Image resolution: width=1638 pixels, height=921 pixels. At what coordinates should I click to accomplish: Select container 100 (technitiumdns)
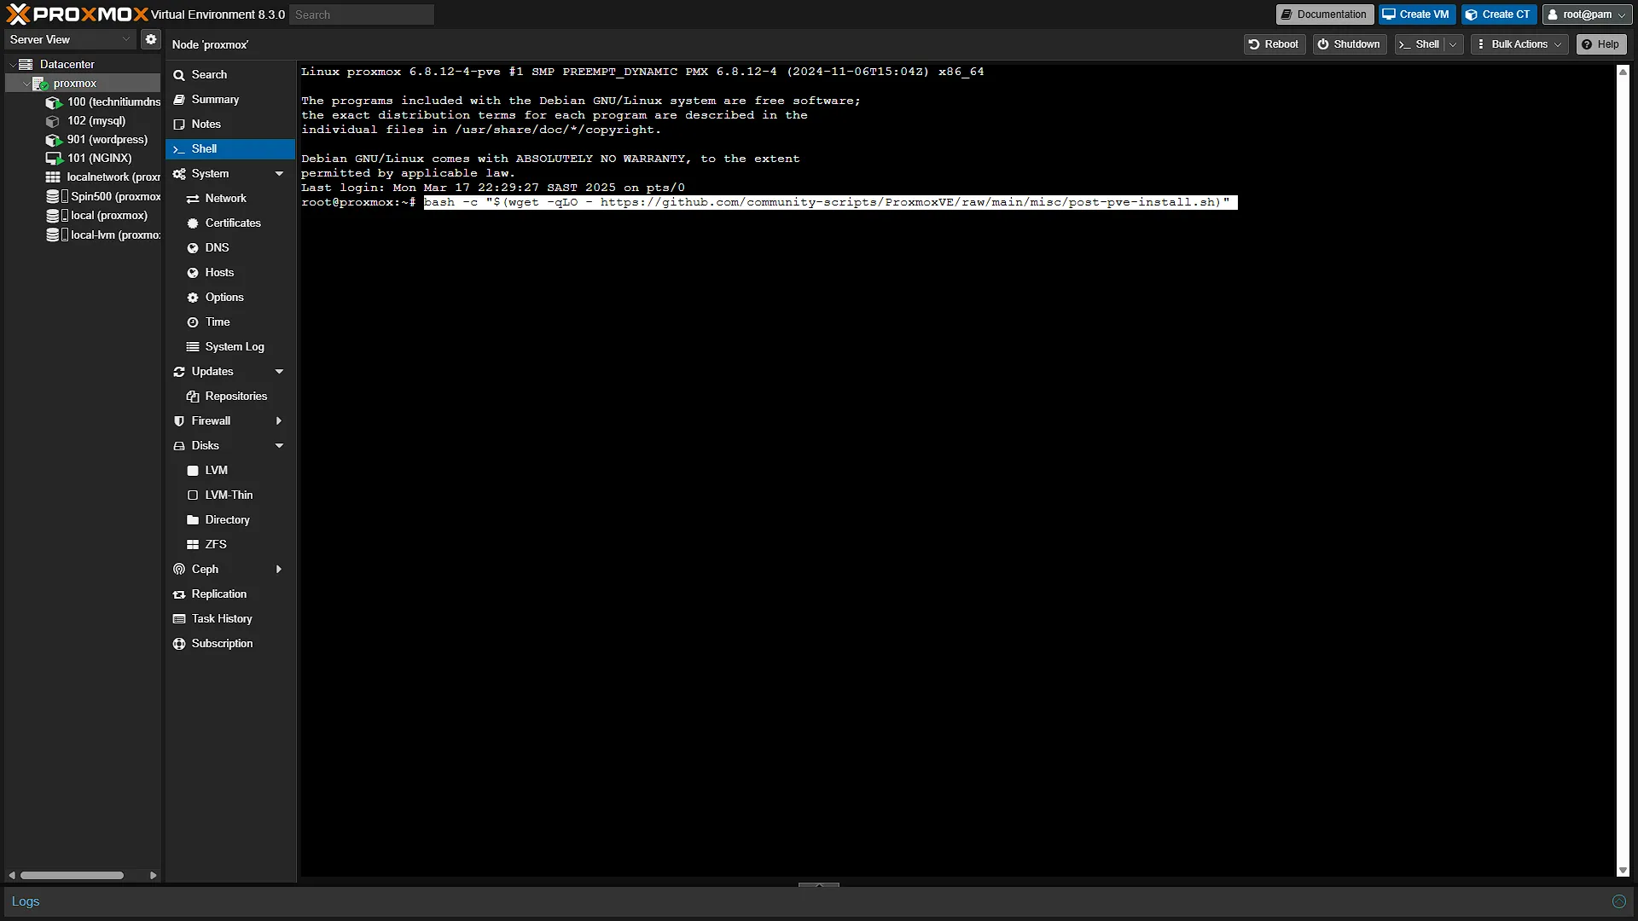click(102, 102)
